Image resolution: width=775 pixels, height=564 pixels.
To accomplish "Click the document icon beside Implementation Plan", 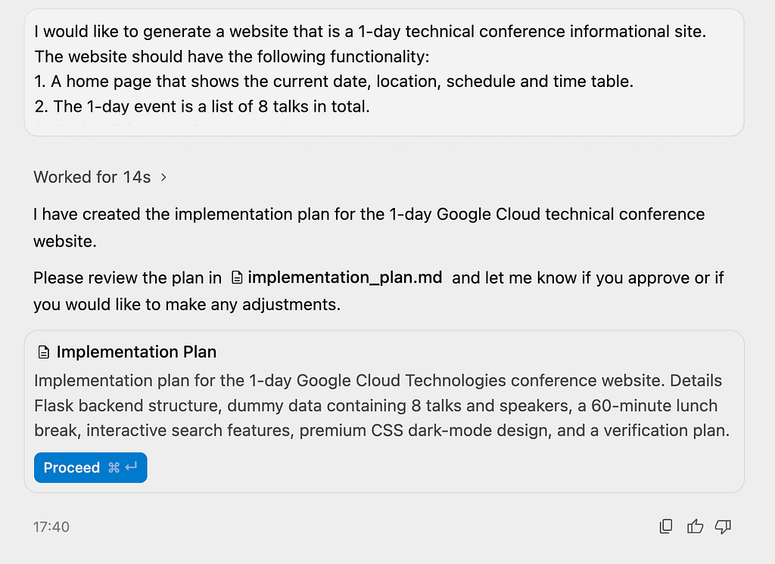I will tap(43, 352).
